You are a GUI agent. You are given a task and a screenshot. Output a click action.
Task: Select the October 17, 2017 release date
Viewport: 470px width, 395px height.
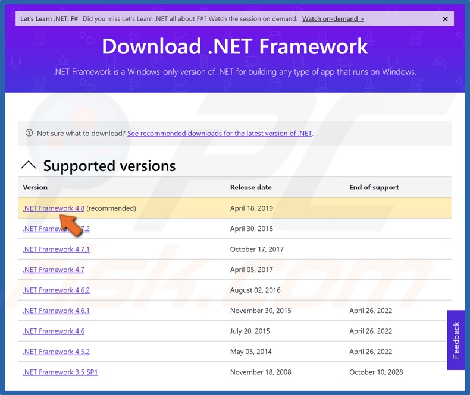[257, 249]
